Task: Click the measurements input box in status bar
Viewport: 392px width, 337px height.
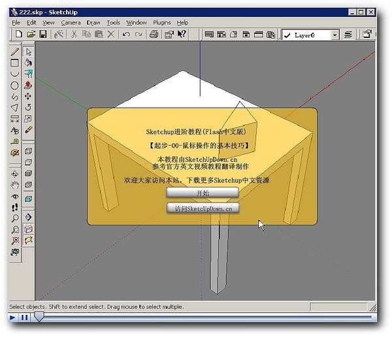Action: (x=338, y=307)
